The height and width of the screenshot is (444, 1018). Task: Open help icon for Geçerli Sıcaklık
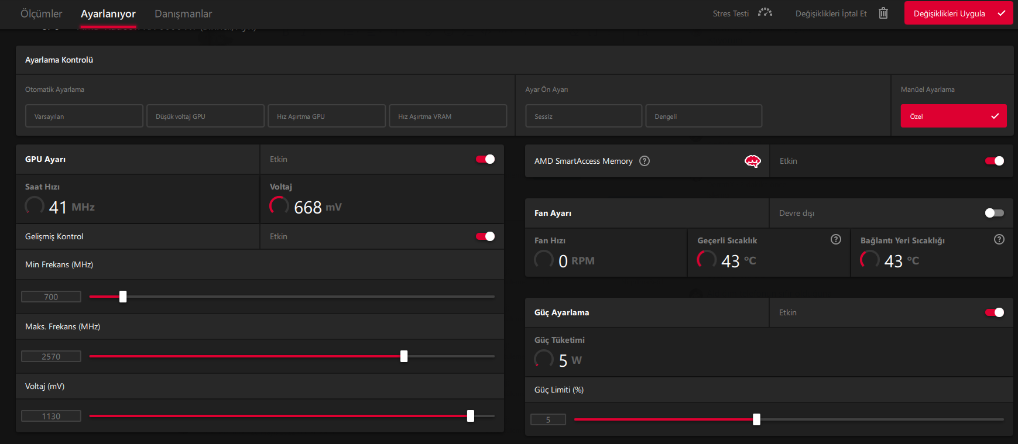835,239
